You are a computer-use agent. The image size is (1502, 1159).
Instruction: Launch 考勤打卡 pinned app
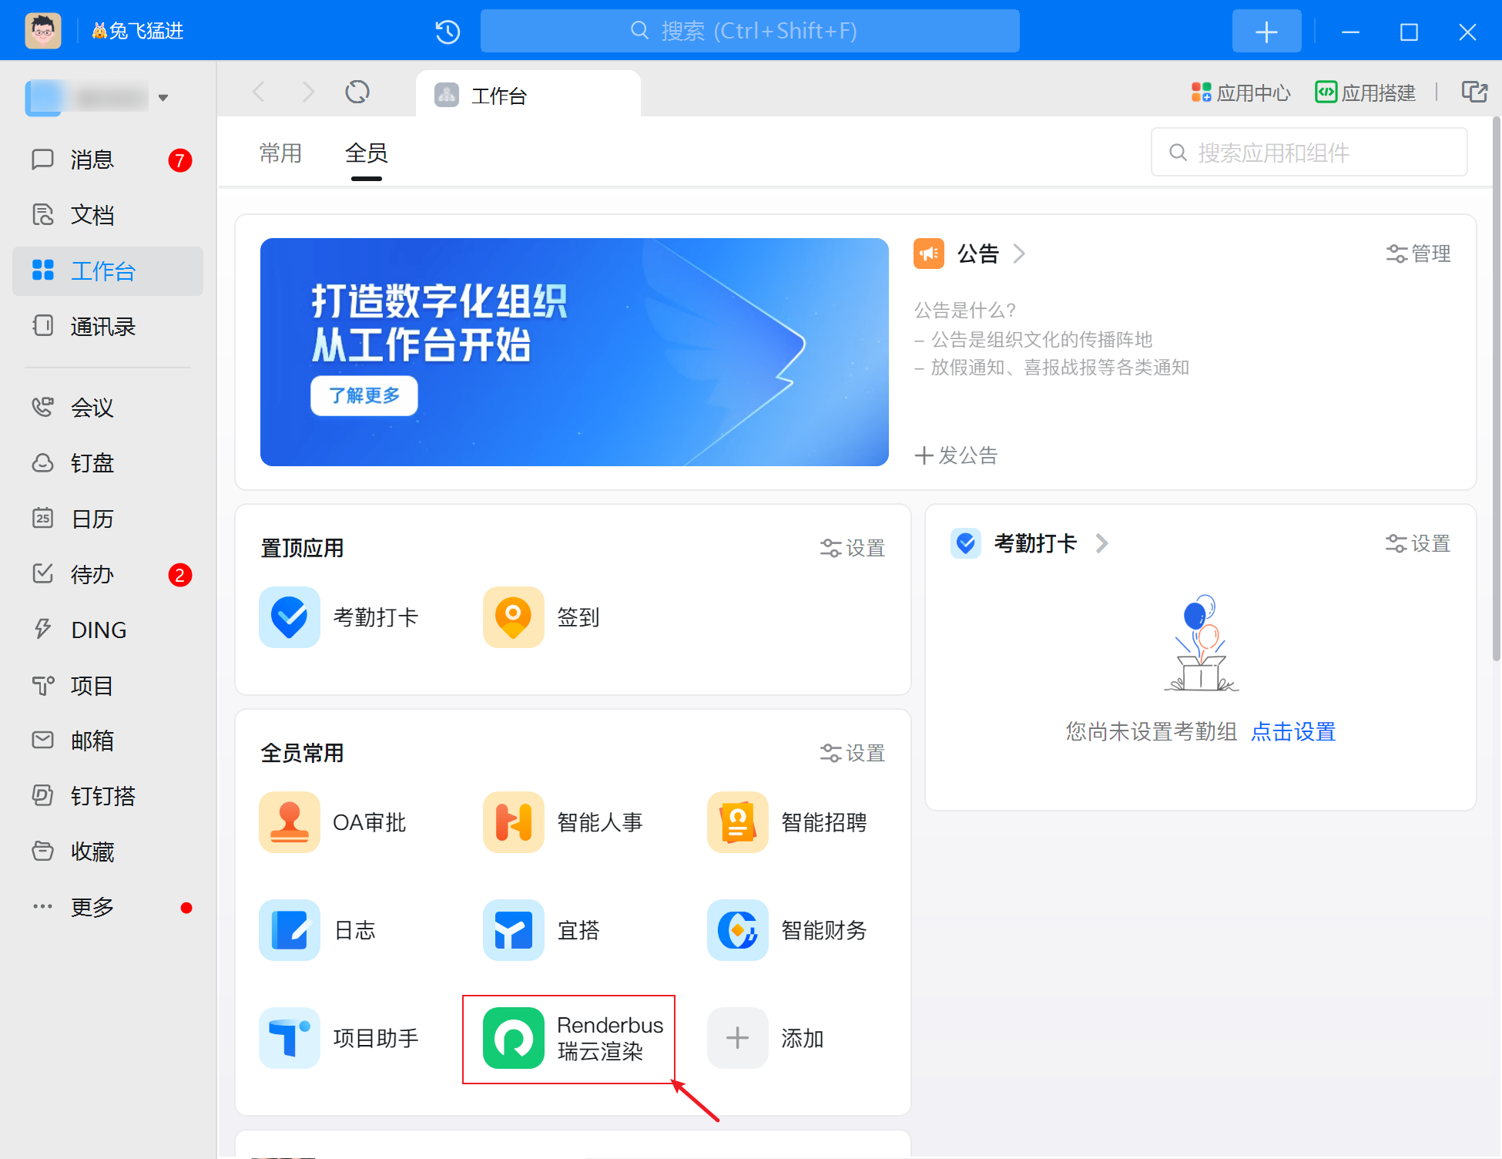[x=339, y=617]
